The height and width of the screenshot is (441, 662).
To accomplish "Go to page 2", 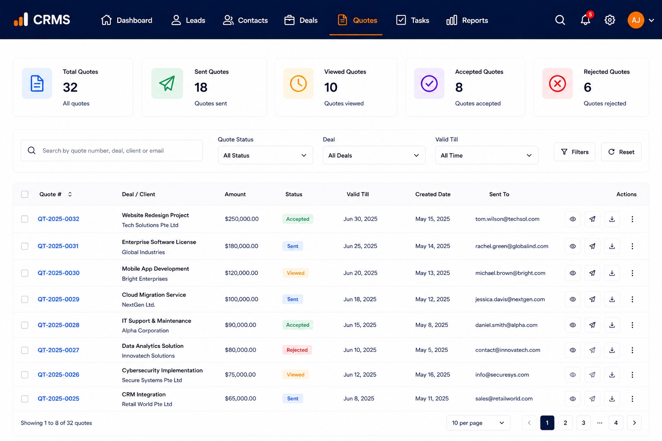I will click(x=565, y=423).
